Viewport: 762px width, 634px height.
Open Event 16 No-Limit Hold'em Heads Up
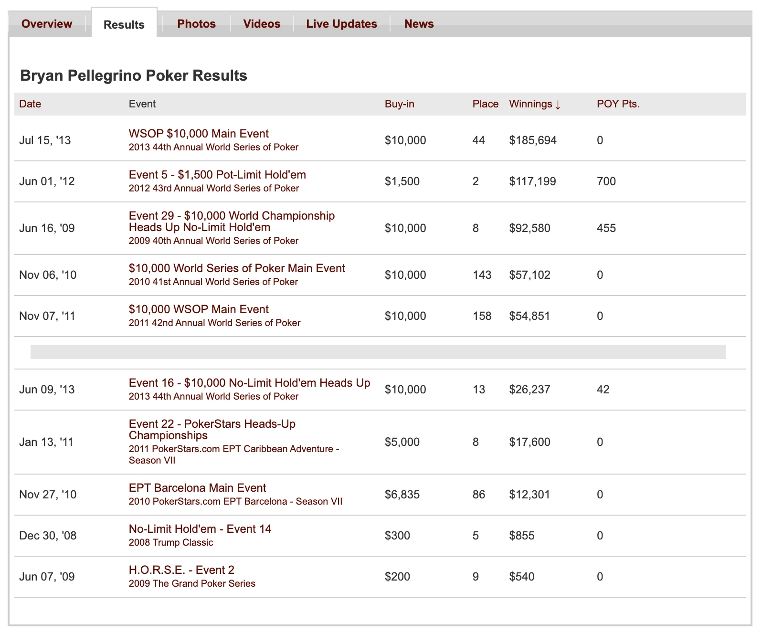pyautogui.click(x=249, y=383)
